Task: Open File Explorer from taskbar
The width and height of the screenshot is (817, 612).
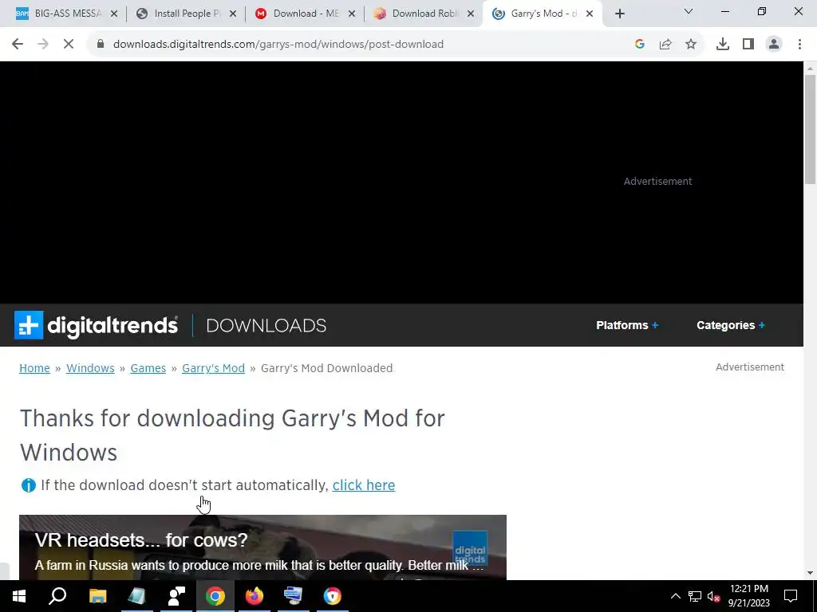Action: pyautogui.click(x=97, y=596)
